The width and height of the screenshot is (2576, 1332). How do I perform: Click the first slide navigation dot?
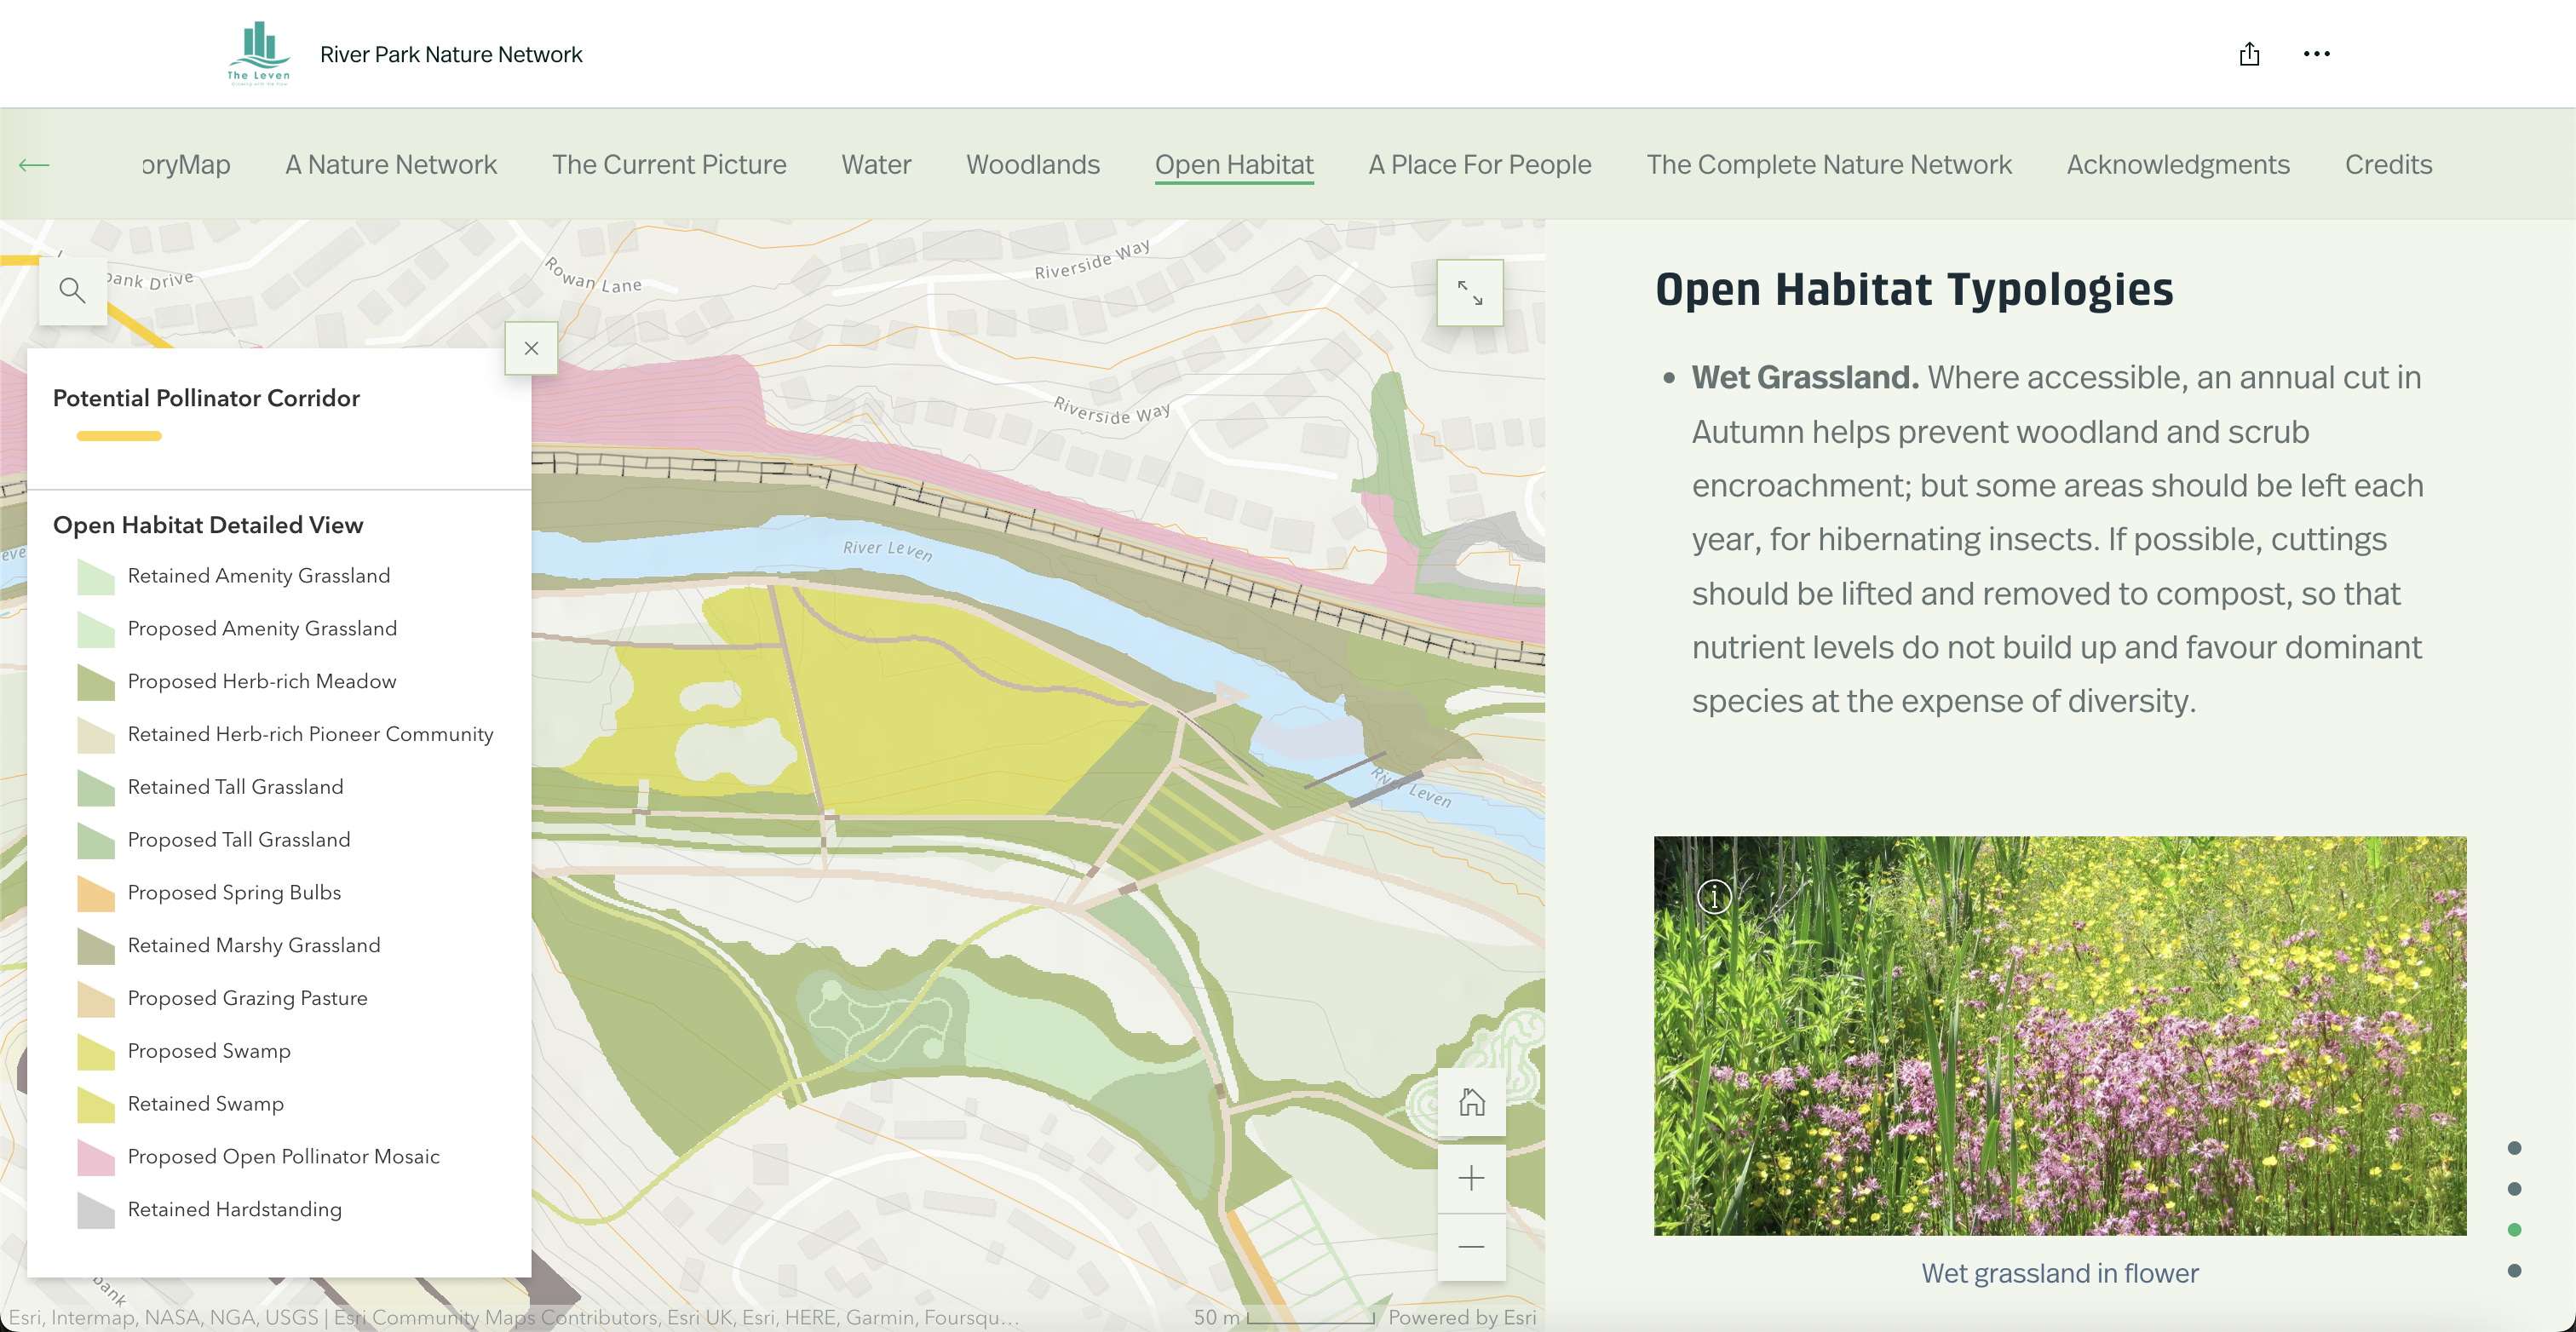2514,1148
